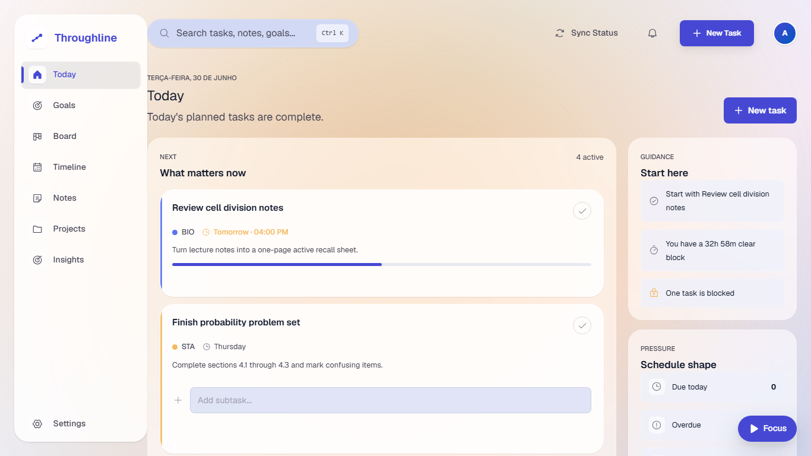This screenshot has height=456, width=811.
Task: Open Settings in sidebar
Action: tap(81, 424)
